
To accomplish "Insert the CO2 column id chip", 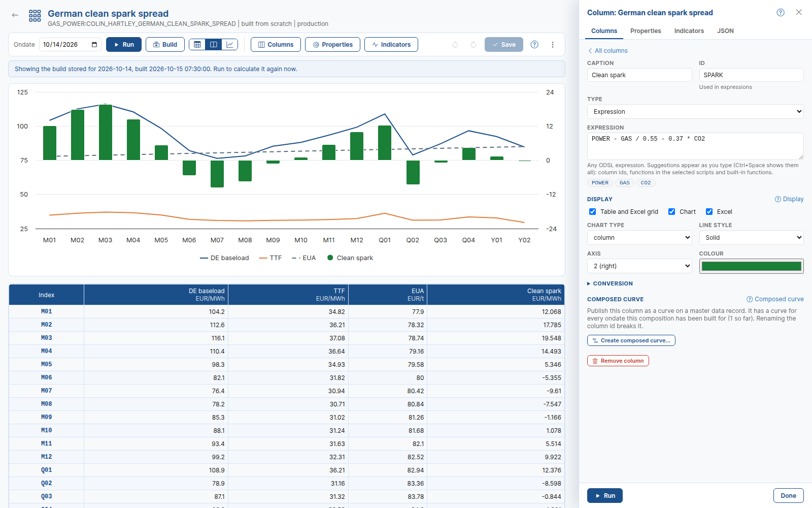I will pyautogui.click(x=646, y=183).
